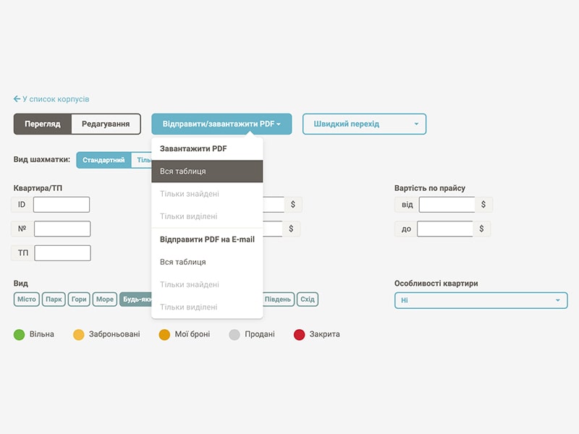This screenshot has width=579, height=434.
Task: Select the Місто view filter
Action: pyautogui.click(x=27, y=299)
